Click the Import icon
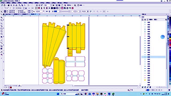Image resolution: width=171 pixels, height=96 pixels. pos(37,5)
